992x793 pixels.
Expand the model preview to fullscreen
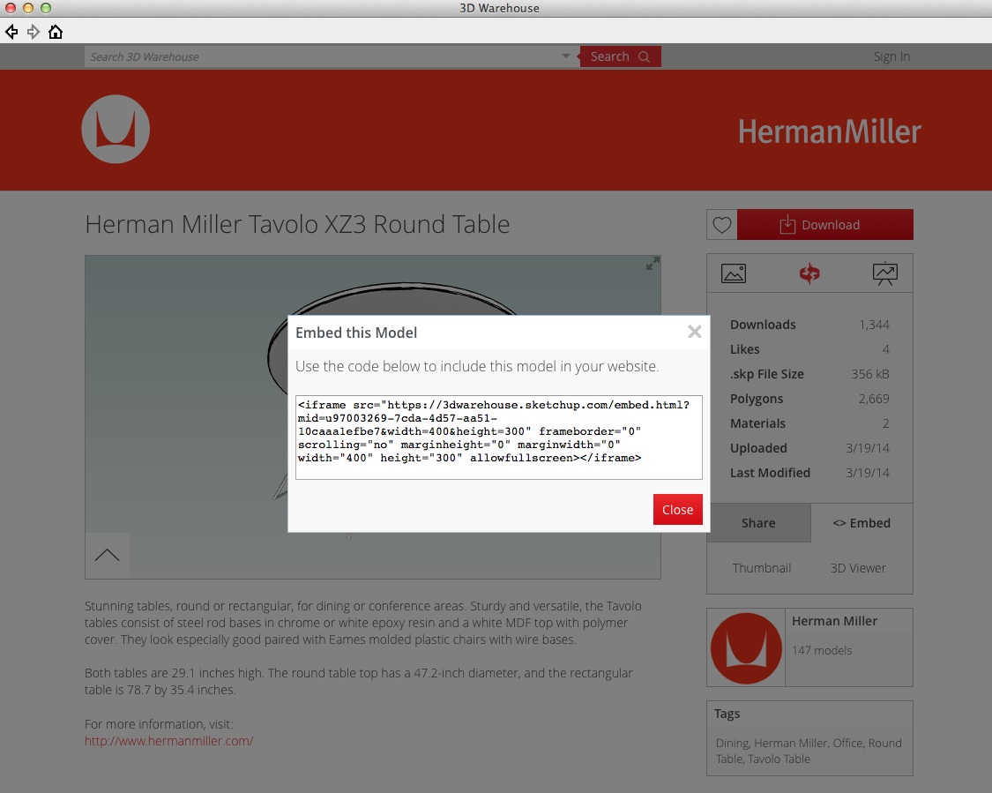pos(653,263)
